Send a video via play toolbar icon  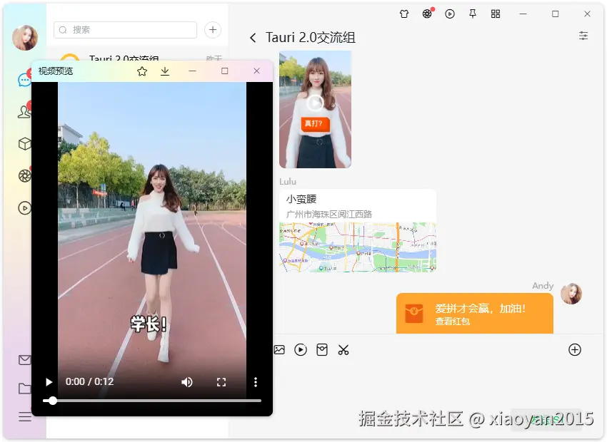[301, 350]
